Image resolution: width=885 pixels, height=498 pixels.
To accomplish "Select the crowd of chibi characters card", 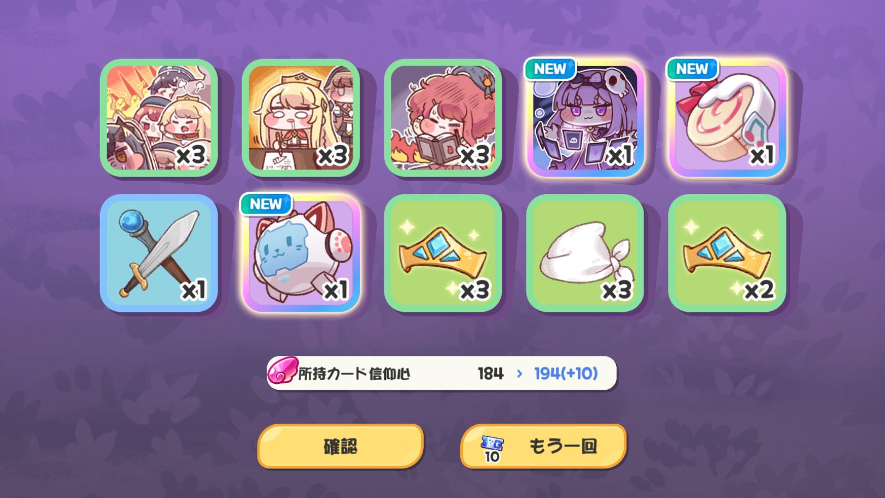I will tap(159, 118).
